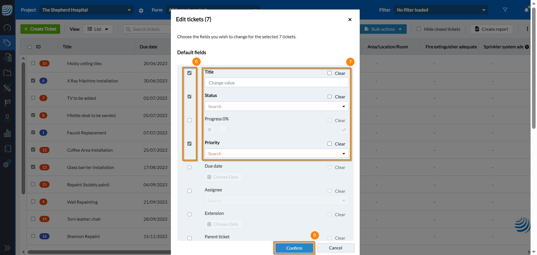
Task: Open the bar chart statistics icon
Action: tap(7, 133)
